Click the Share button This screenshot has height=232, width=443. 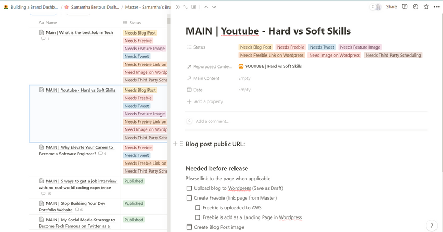[391, 7]
